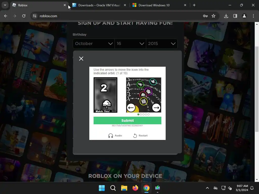Open the network tray icon
This screenshot has height=194, width=259.
[x=223, y=188]
